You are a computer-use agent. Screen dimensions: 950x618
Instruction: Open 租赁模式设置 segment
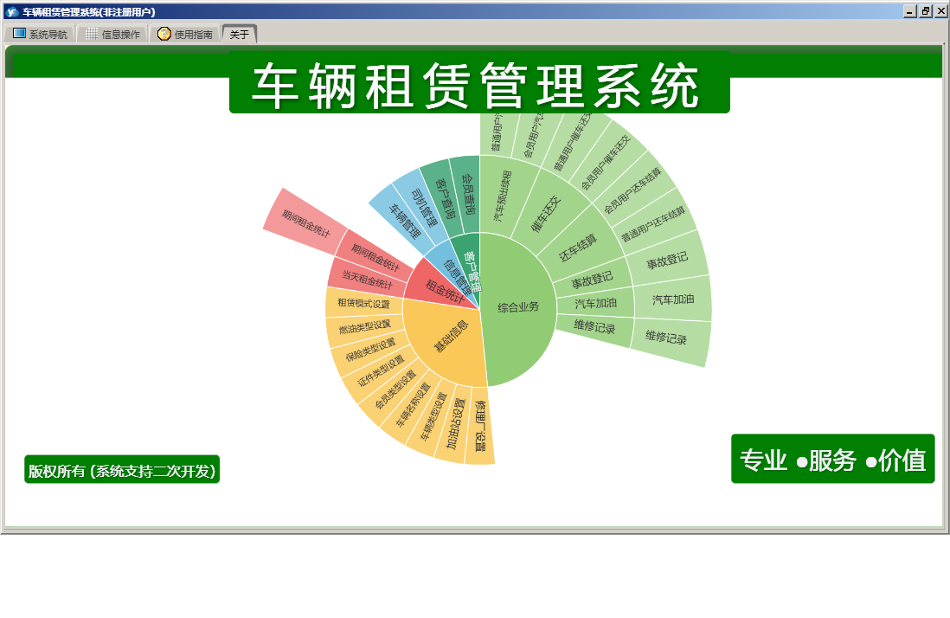tap(364, 302)
